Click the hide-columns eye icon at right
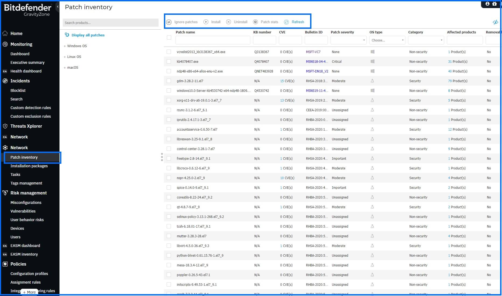502x296 pixels. (495, 22)
